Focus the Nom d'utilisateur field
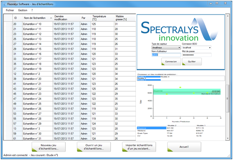The width and height of the screenshot is (233, 160). pos(166,54)
